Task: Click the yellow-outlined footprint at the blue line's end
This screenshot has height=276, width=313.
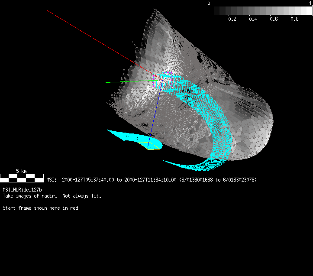Action: 150,146
